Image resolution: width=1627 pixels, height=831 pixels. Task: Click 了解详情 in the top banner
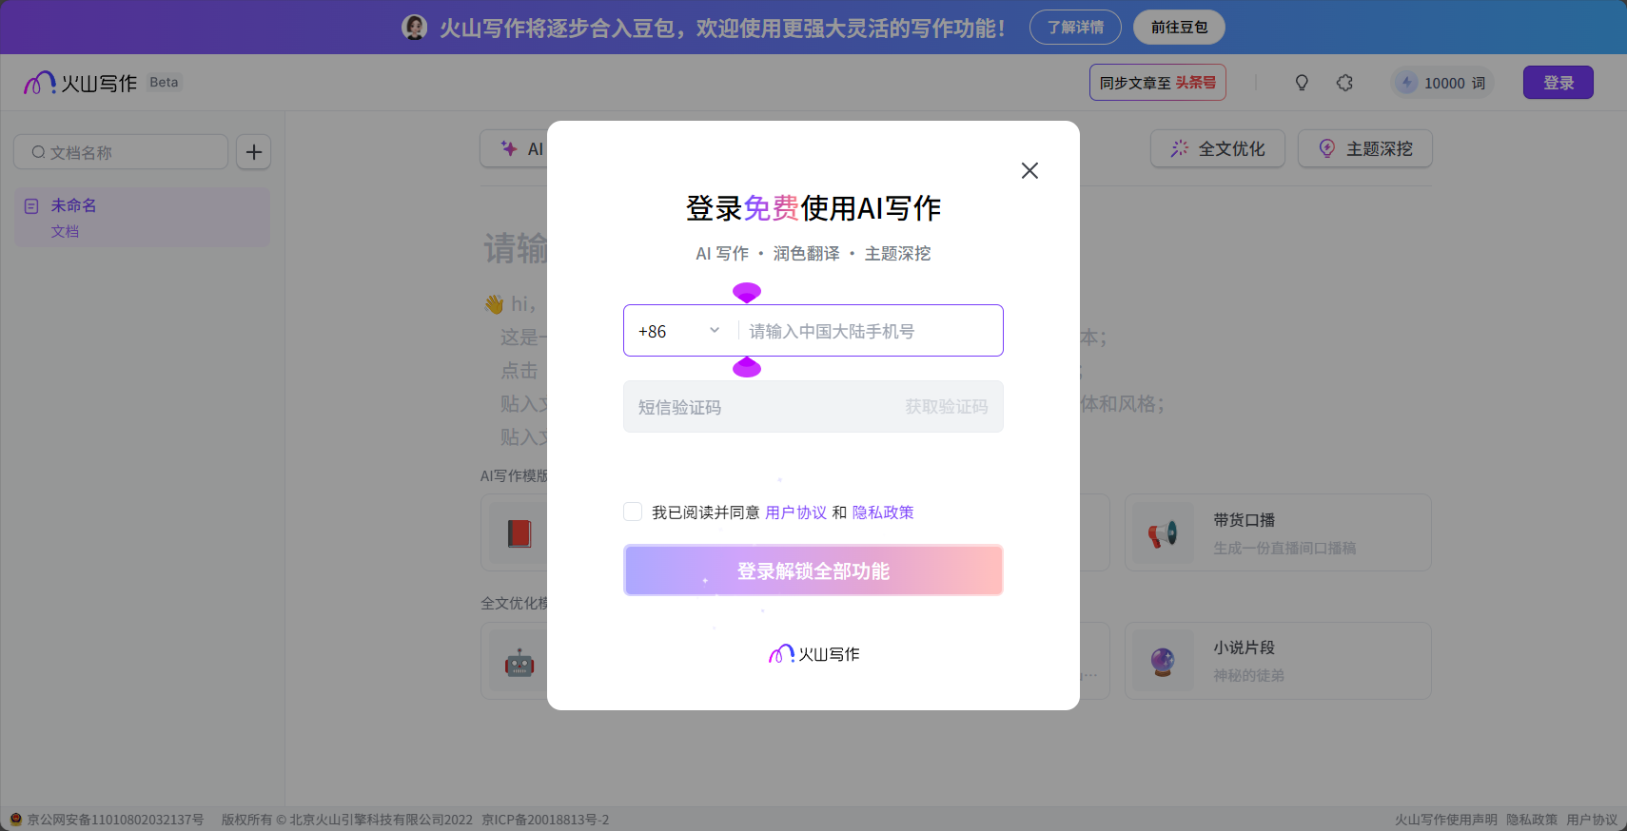click(x=1075, y=28)
